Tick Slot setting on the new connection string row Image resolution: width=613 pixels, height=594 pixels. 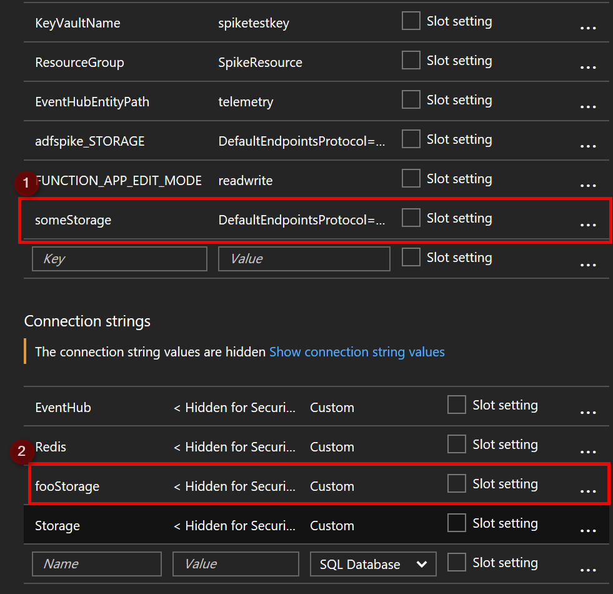pyautogui.click(x=457, y=562)
